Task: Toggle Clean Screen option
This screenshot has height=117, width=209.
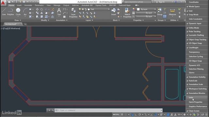Action: click(x=197, y=111)
